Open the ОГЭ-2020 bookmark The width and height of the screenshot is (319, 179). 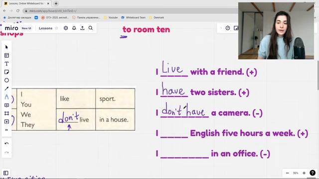coord(55,18)
